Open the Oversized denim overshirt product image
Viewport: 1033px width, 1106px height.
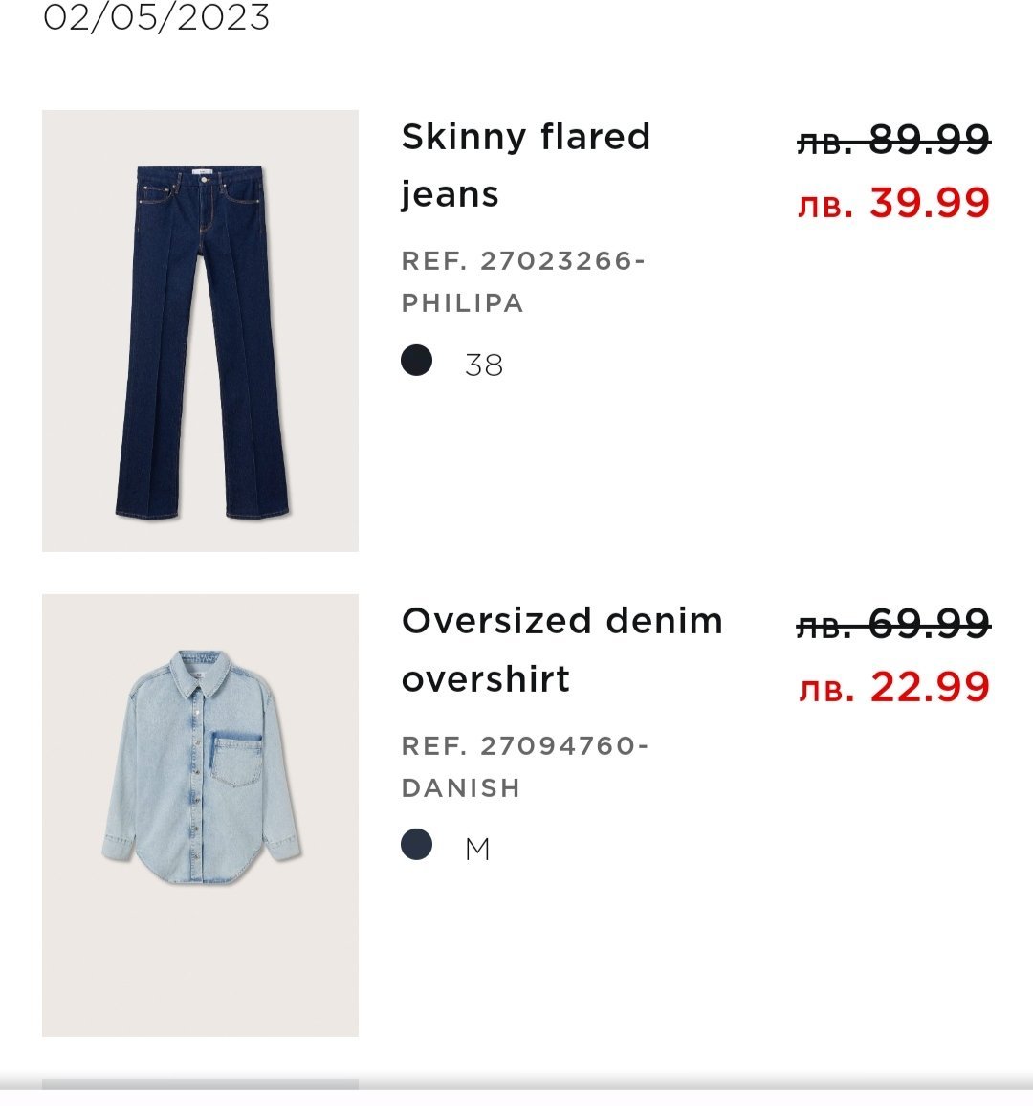click(200, 814)
